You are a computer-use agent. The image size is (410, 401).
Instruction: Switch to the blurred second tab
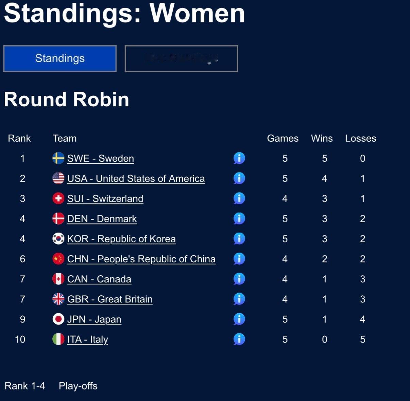click(x=181, y=58)
